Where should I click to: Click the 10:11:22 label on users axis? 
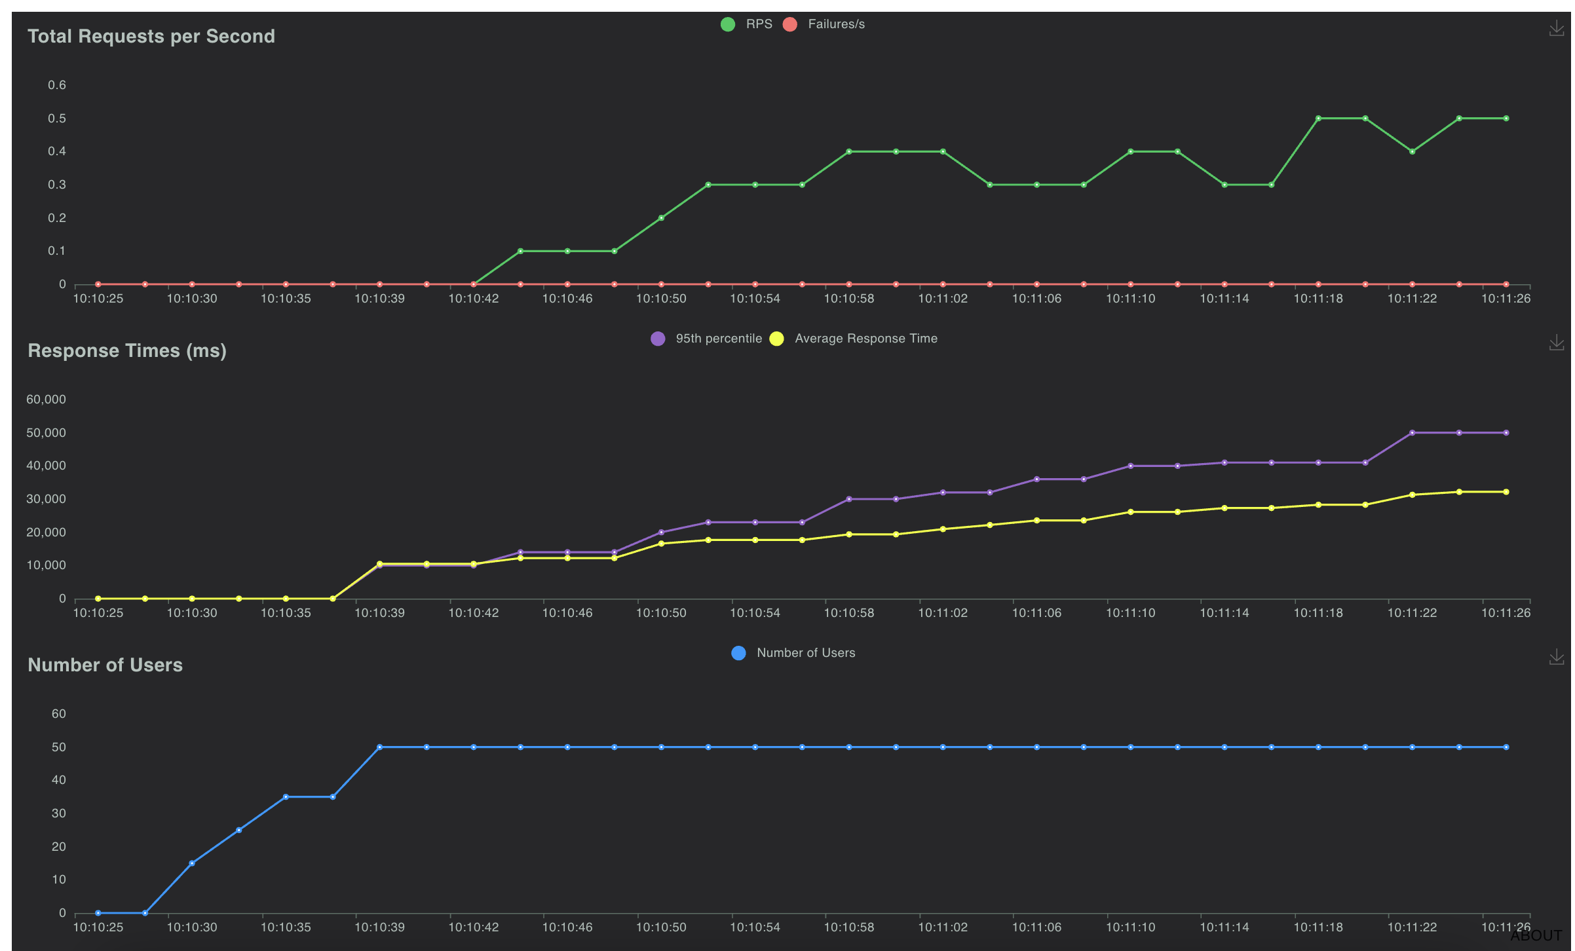pos(1412,927)
